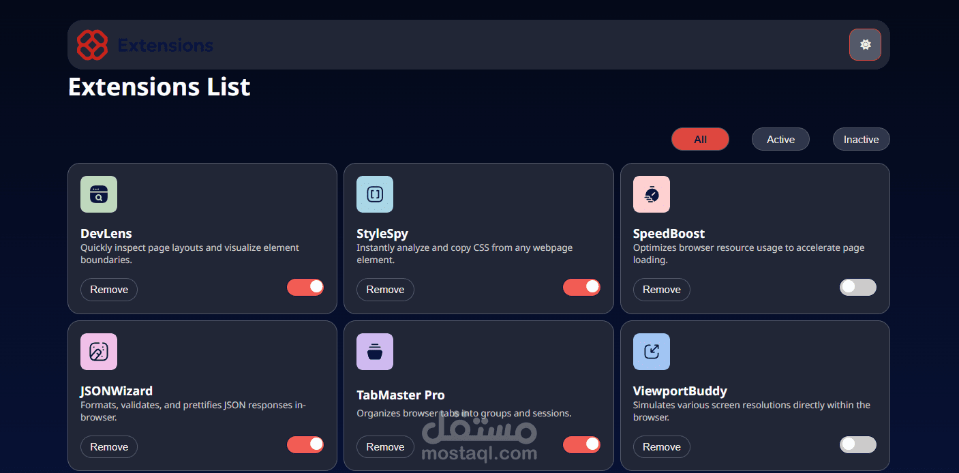Click the 'Instantly analyze and copy CSS' description
This screenshot has height=473, width=959.
pos(465,254)
